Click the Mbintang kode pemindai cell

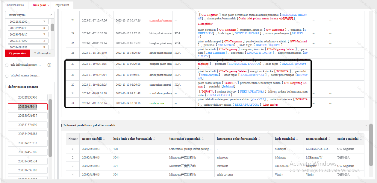point(281,157)
